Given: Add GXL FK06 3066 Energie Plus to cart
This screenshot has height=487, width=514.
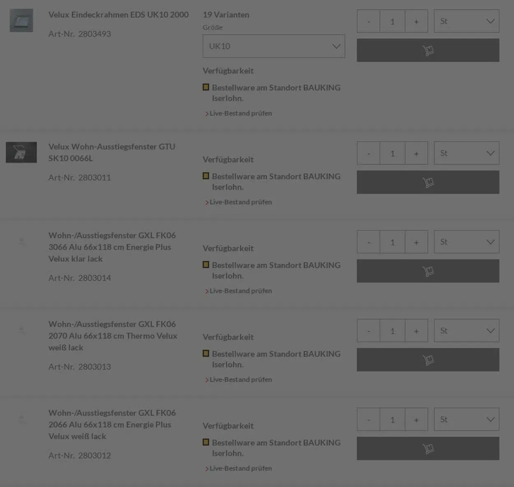Looking at the screenshot, I should (428, 271).
